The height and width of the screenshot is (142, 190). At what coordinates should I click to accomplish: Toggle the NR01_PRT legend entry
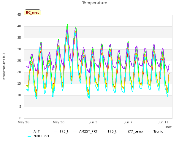[x=38, y=136]
